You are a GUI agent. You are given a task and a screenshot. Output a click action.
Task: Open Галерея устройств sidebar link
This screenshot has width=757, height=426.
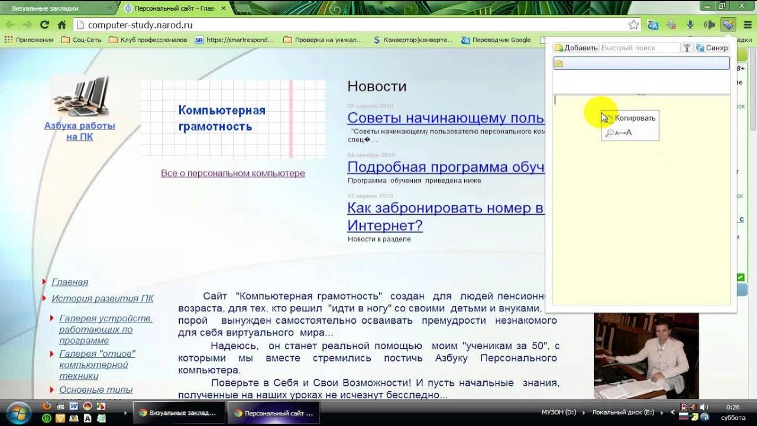tap(105, 330)
